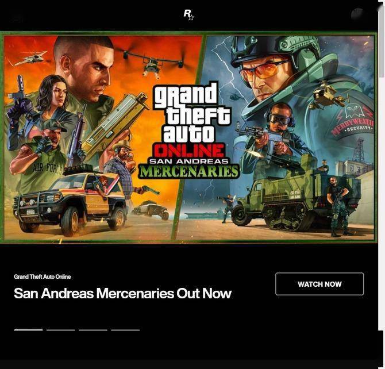Click the green military truck in artwork
The height and width of the screenshot is (369, 385).
[296, 199]
